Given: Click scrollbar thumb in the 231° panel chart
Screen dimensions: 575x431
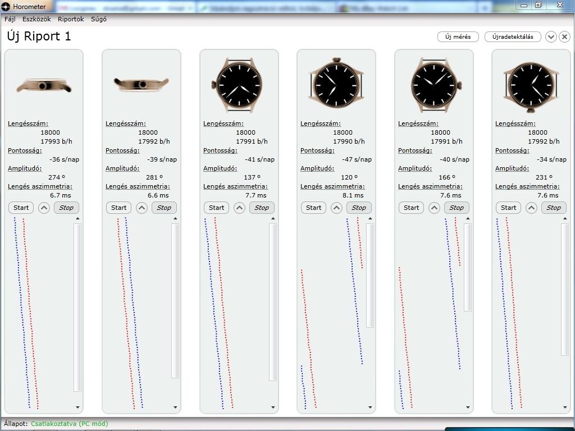Looking at the screenshot, I should (x=565, y=290).
